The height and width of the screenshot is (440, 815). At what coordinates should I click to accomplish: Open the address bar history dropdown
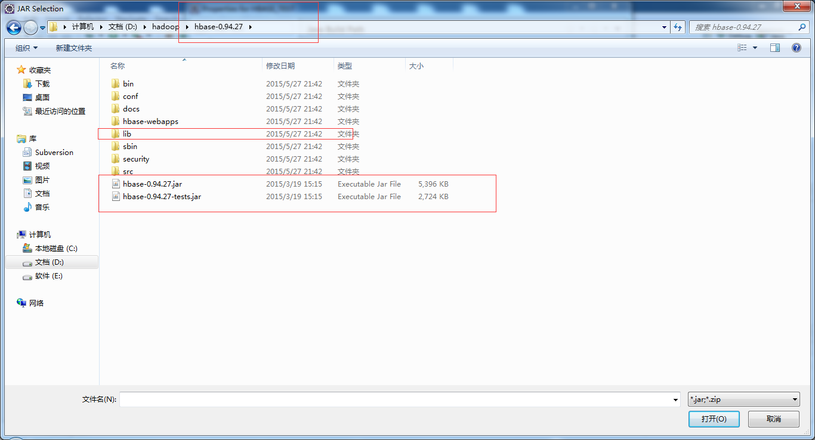click(x=665, y=27)
